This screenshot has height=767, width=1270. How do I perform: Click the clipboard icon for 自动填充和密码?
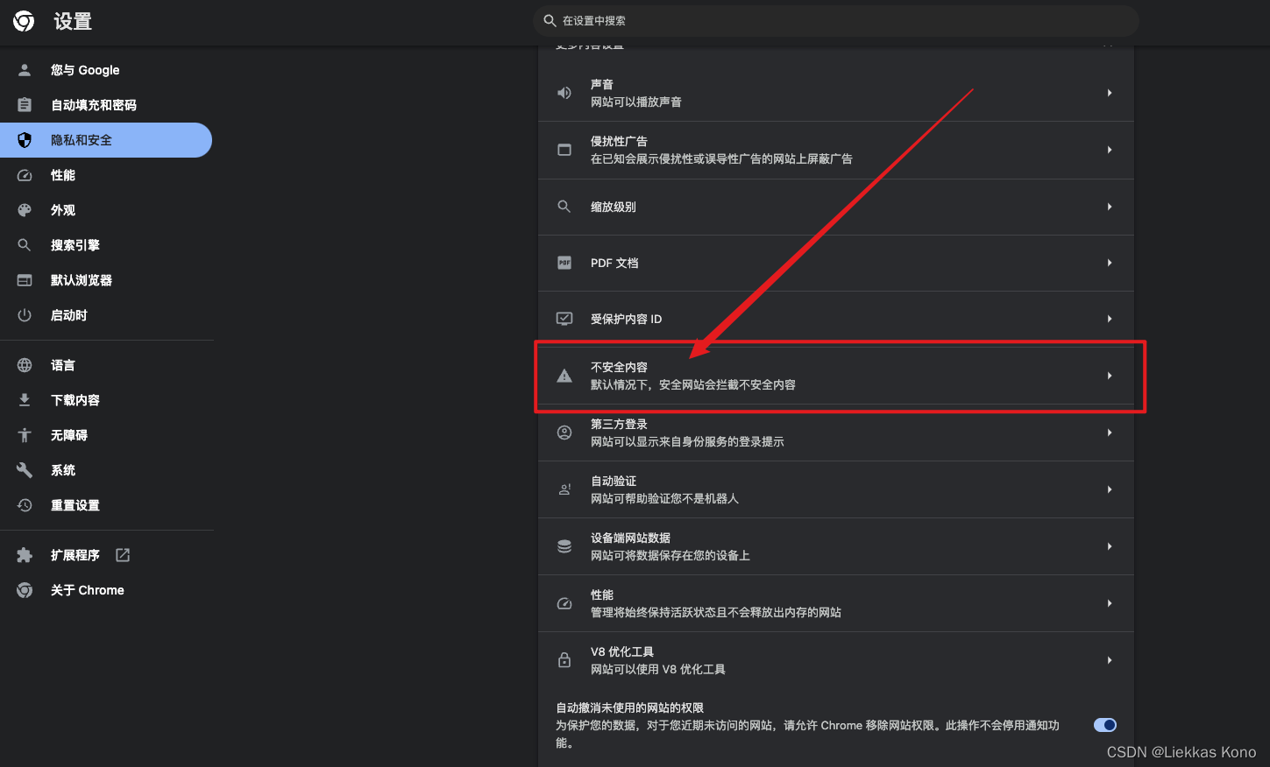pyautogui.click(x=25, y=105)
